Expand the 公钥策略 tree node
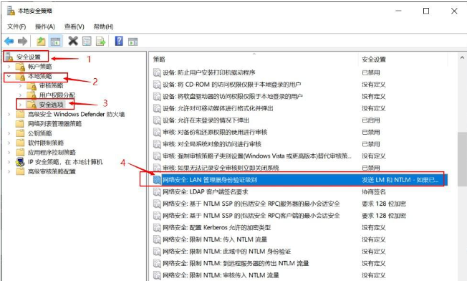 click(x=9, y=133)
